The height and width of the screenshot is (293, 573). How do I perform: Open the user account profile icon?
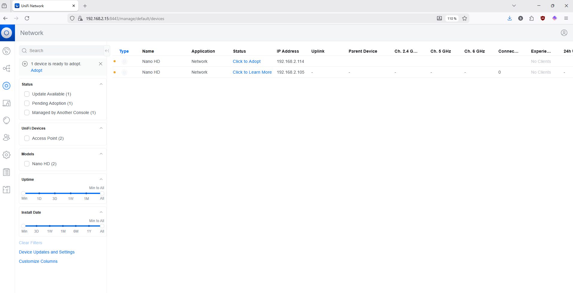(564, 33)
